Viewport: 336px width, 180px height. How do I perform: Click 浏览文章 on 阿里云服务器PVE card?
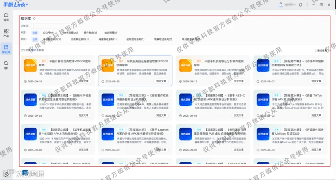239,150
